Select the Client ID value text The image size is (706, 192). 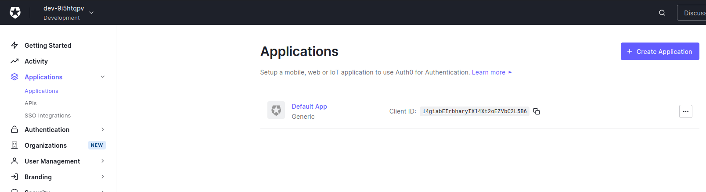coord(474,111)
